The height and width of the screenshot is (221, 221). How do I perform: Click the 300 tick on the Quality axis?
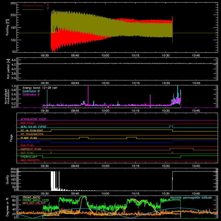(x=13, y=169)
